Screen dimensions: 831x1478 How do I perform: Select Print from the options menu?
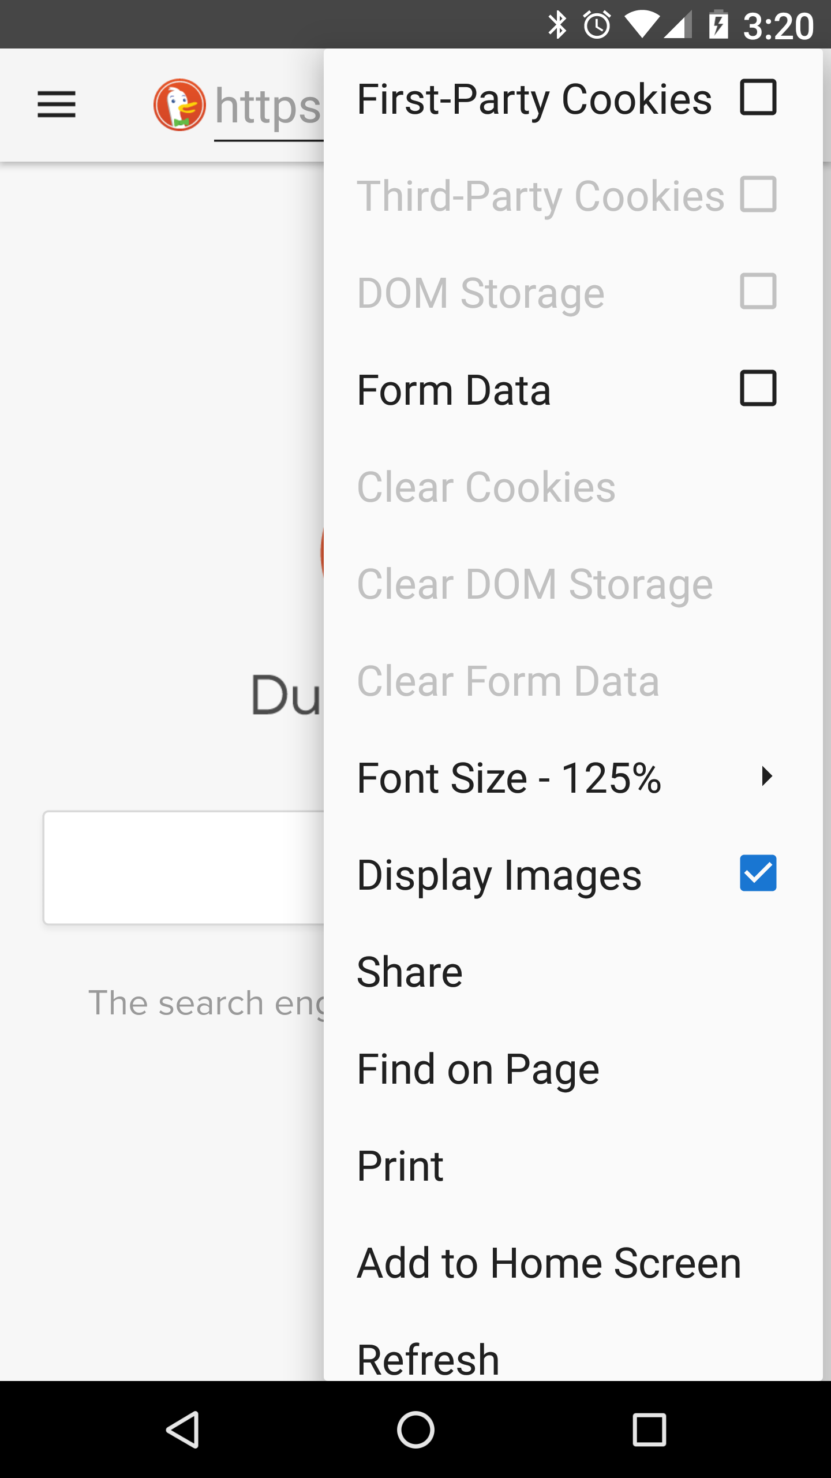coord(573,1165)
